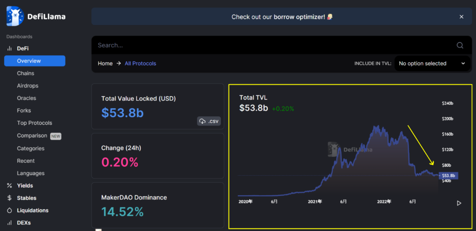Image resolution: width=476 pixels, height=231 pixels.
Task: Go to Home breadcrumb
Action: pos(105,64)
